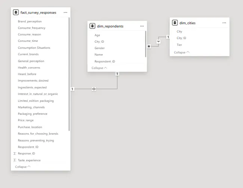Screen dimensions: 243x188
Task: Select the bidirectional cross-filter relationship arrow
Action: (x=94, y=89)
